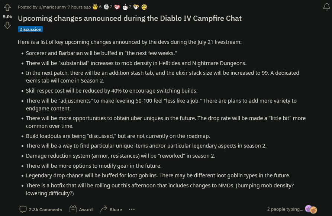332x216 pixels.
Task: Click the '2 people typing...' indicator
Action: 285,209
